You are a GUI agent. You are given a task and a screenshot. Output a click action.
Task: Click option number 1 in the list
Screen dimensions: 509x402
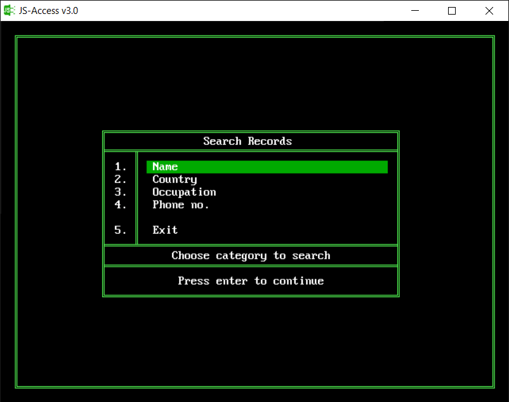coord(121,166)
